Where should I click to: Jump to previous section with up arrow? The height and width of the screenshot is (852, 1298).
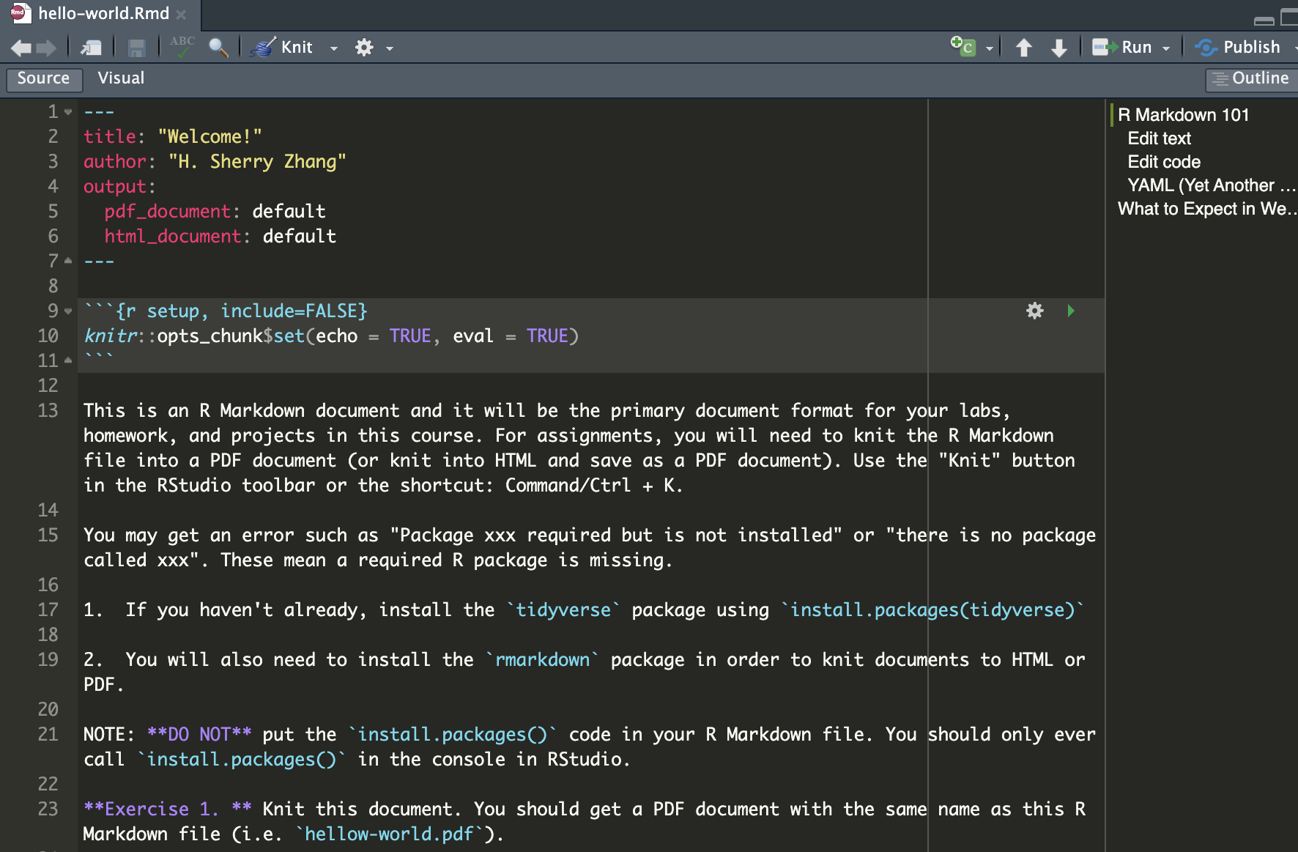coord(1023,48)
